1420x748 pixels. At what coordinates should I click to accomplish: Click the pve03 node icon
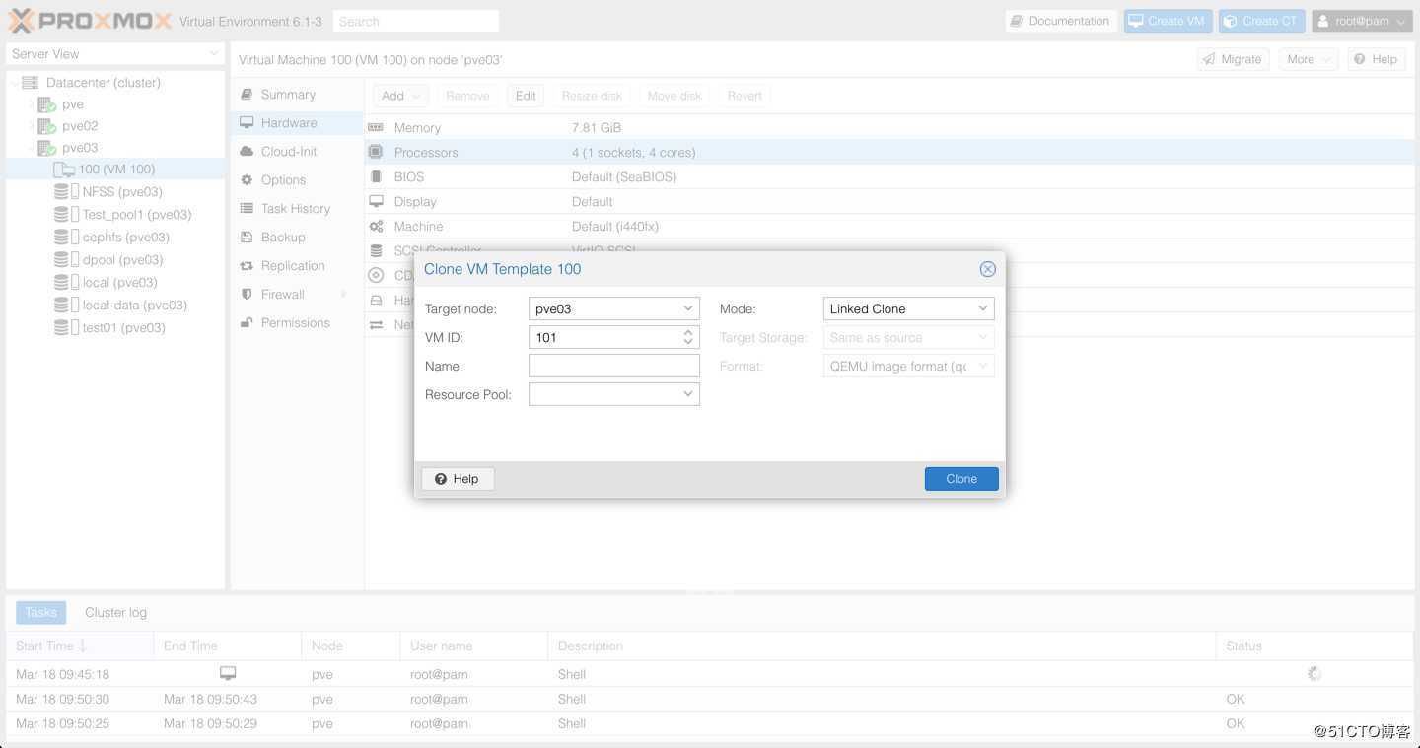(46, 148)
